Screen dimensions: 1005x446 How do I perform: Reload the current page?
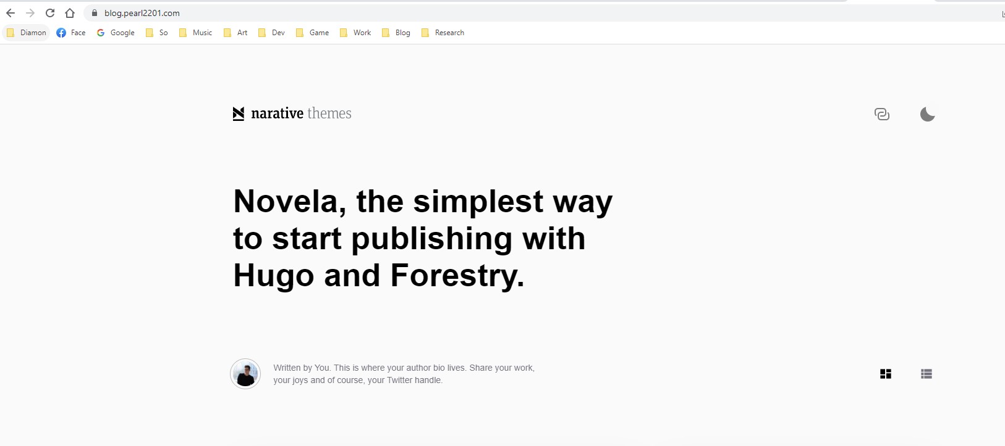tap(50, 13)
